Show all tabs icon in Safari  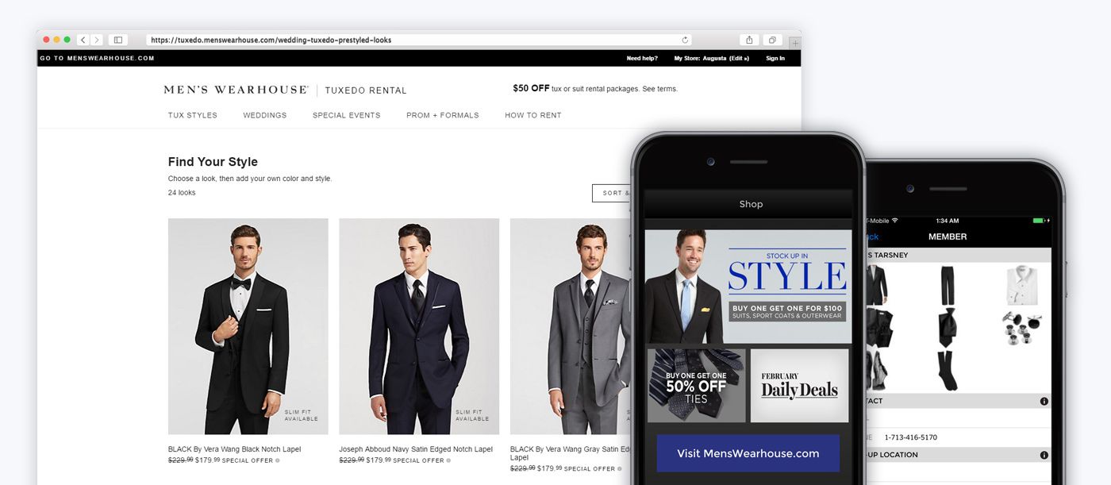click(x=771, y=40)
